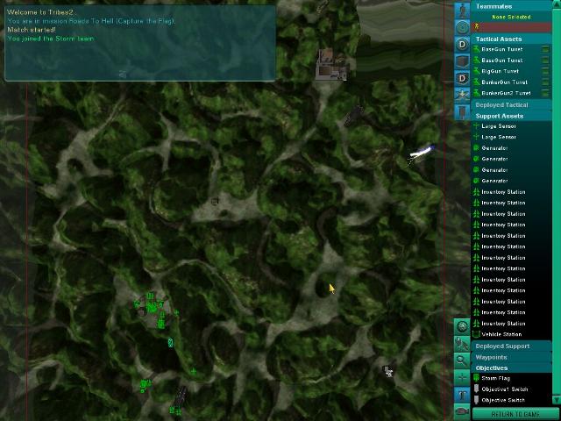Click the asset list vertical scrollbar track
The height and width of the screenshot is (421, 561).
pyautogui.click(x=557, y=201)
